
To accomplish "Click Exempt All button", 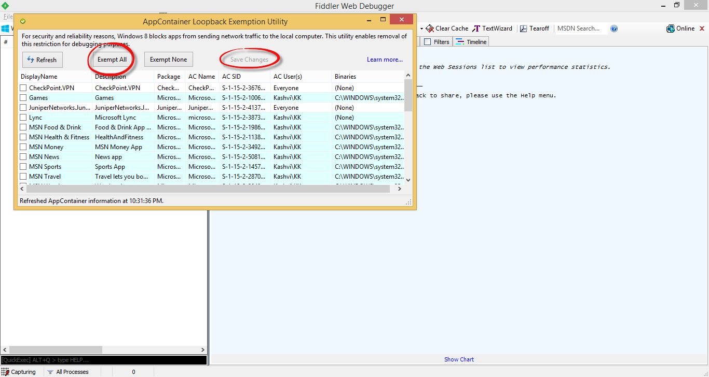I will click(x=112, y=60).
